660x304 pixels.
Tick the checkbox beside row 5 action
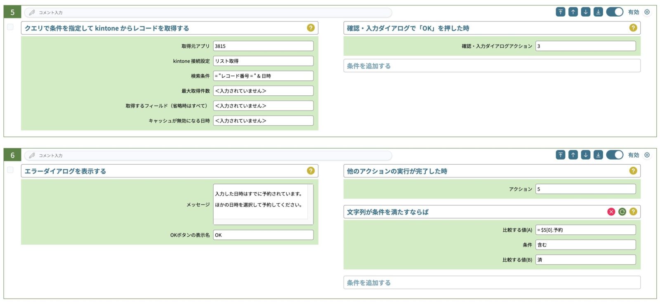point(10,27)
